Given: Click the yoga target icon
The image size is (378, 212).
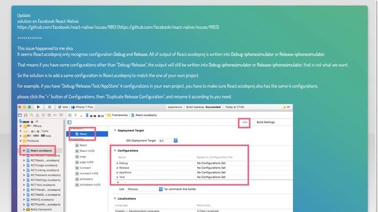Looking at the screenshot, I should [x=77, y=157].
